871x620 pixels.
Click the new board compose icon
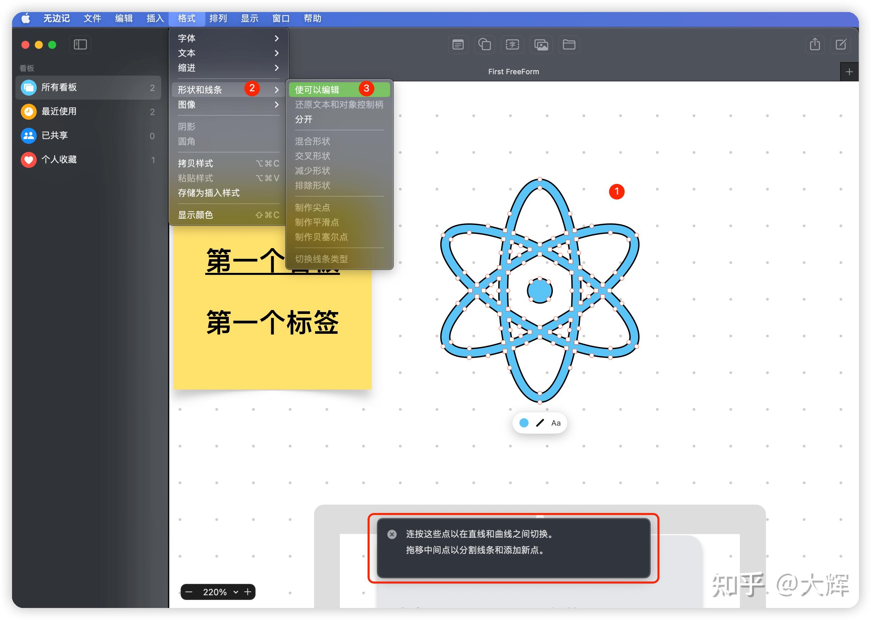pyautogui.click(x=841, y=44)
